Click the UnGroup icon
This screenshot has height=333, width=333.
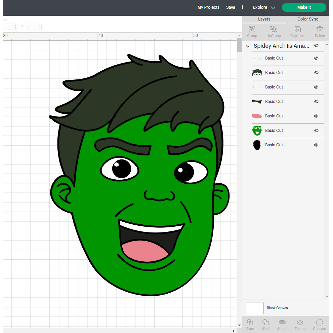[273, 29]
